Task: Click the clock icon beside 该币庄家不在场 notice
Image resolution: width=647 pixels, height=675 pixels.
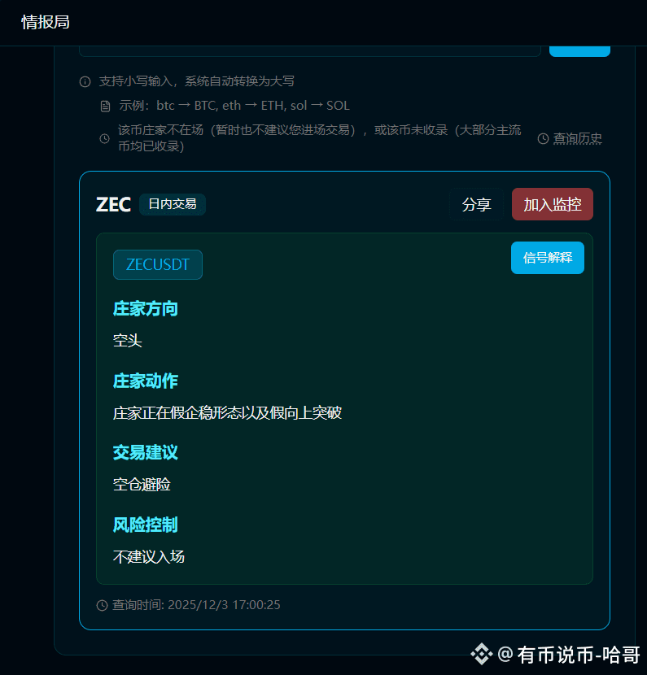Action: (104, 138)
